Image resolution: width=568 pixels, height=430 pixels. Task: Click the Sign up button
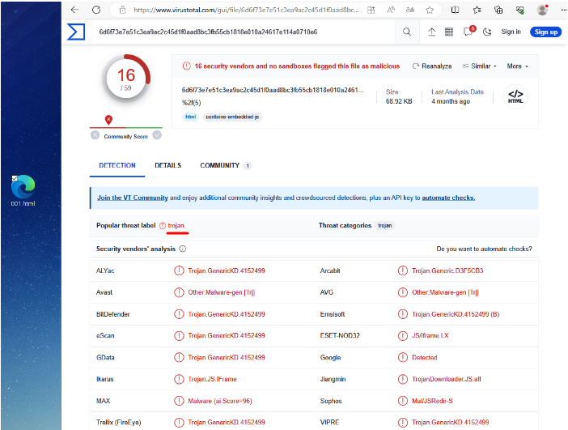click(546, 32)
